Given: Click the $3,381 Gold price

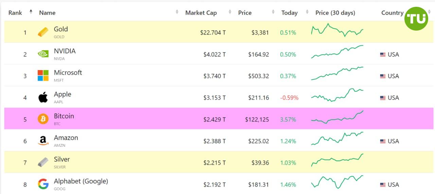Looking at the screenshot, I should pyautogui.click(x=260, y=33).
